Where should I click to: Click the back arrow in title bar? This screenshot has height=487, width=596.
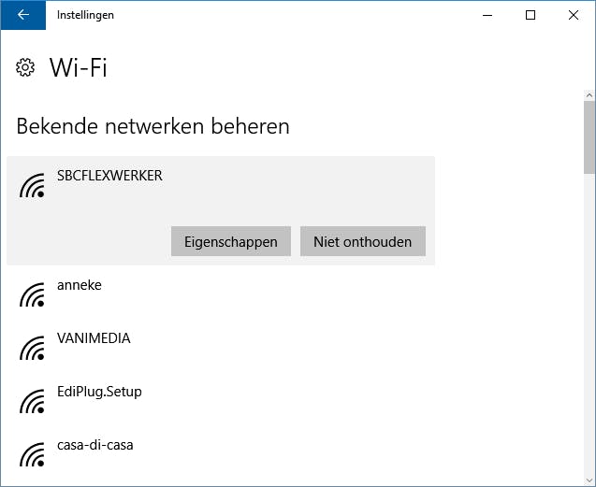pyautogui.click(x=22, y=15)
